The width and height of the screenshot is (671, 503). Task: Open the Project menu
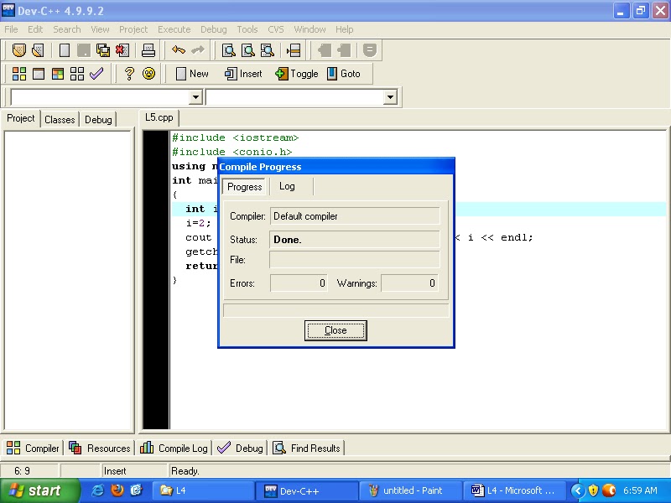[133, 29]
